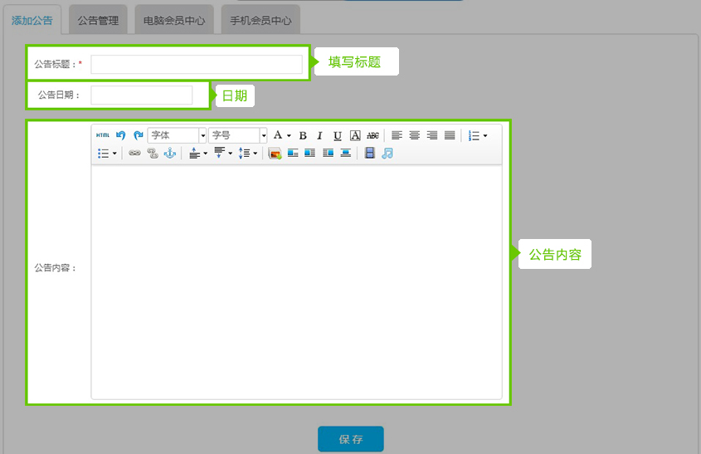Open the 电脑会员中心 tab
The width and height of the screenshot is (701, 454).
click(174, 21)
